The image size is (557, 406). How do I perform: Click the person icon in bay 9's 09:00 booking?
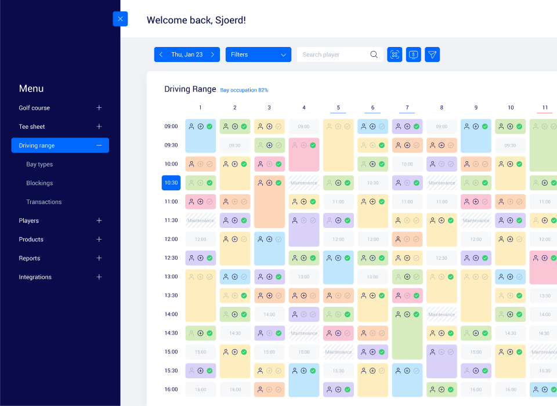[466, 126]
